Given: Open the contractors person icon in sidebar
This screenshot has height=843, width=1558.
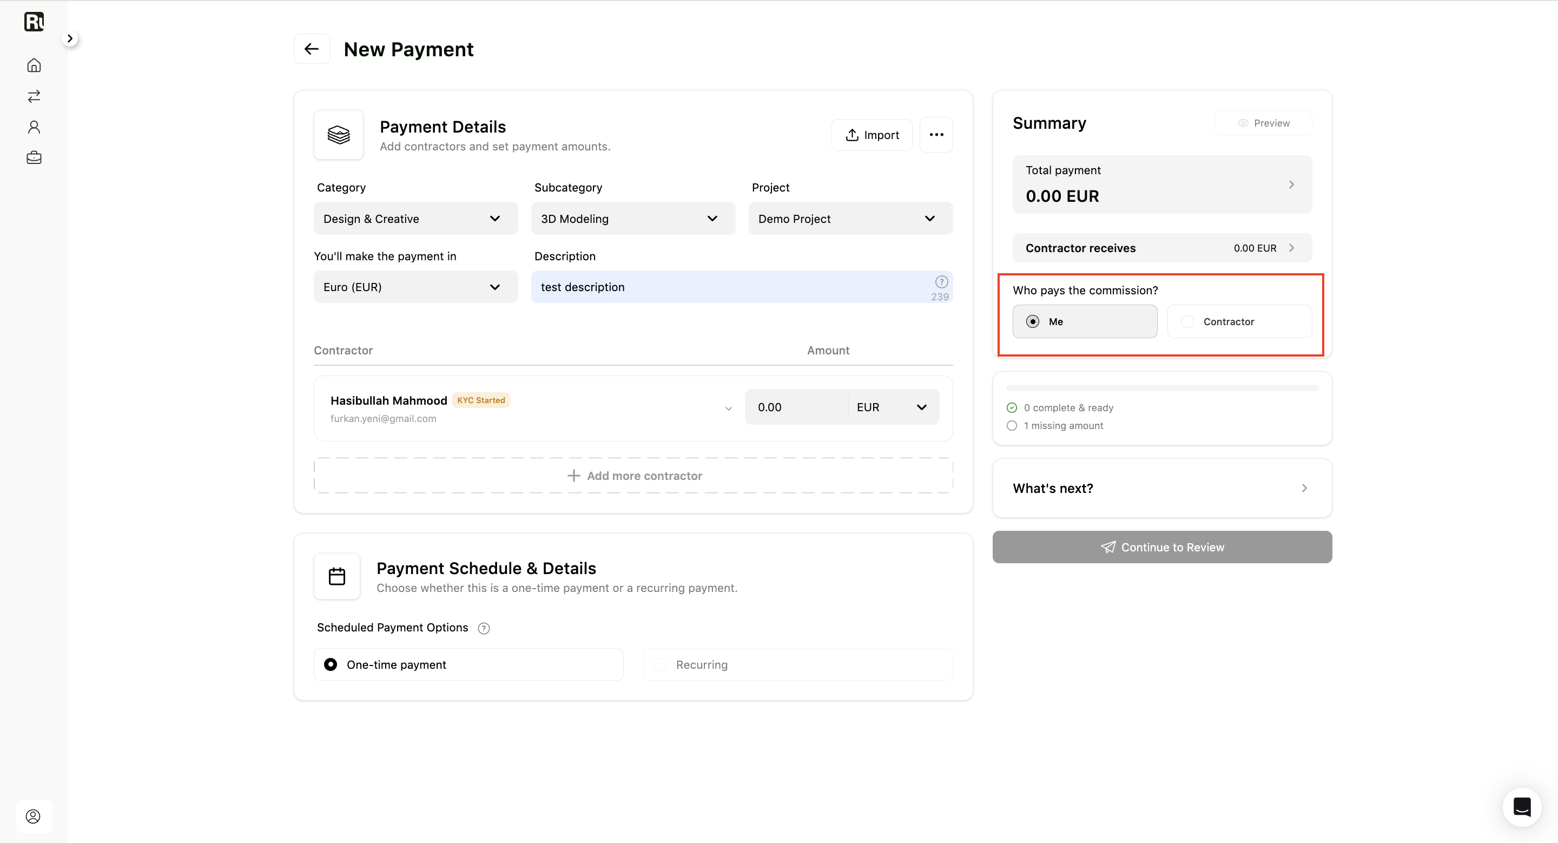Looking at the screenshot, I should 34,127.
